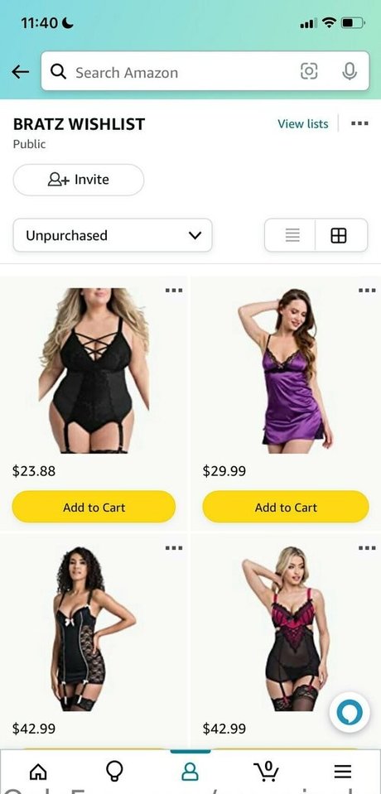The height and width of the screenshot is (794, 381).
Task: Open the Alexa assistant bubble
Action: tap(350, 713)
